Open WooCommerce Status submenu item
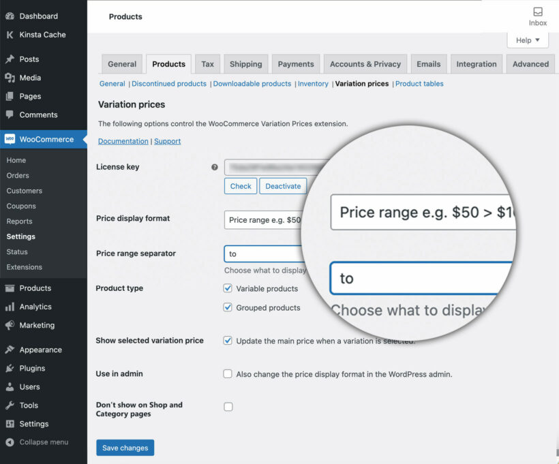The height and width of the screenshot is (464, 559). [17, 251]
